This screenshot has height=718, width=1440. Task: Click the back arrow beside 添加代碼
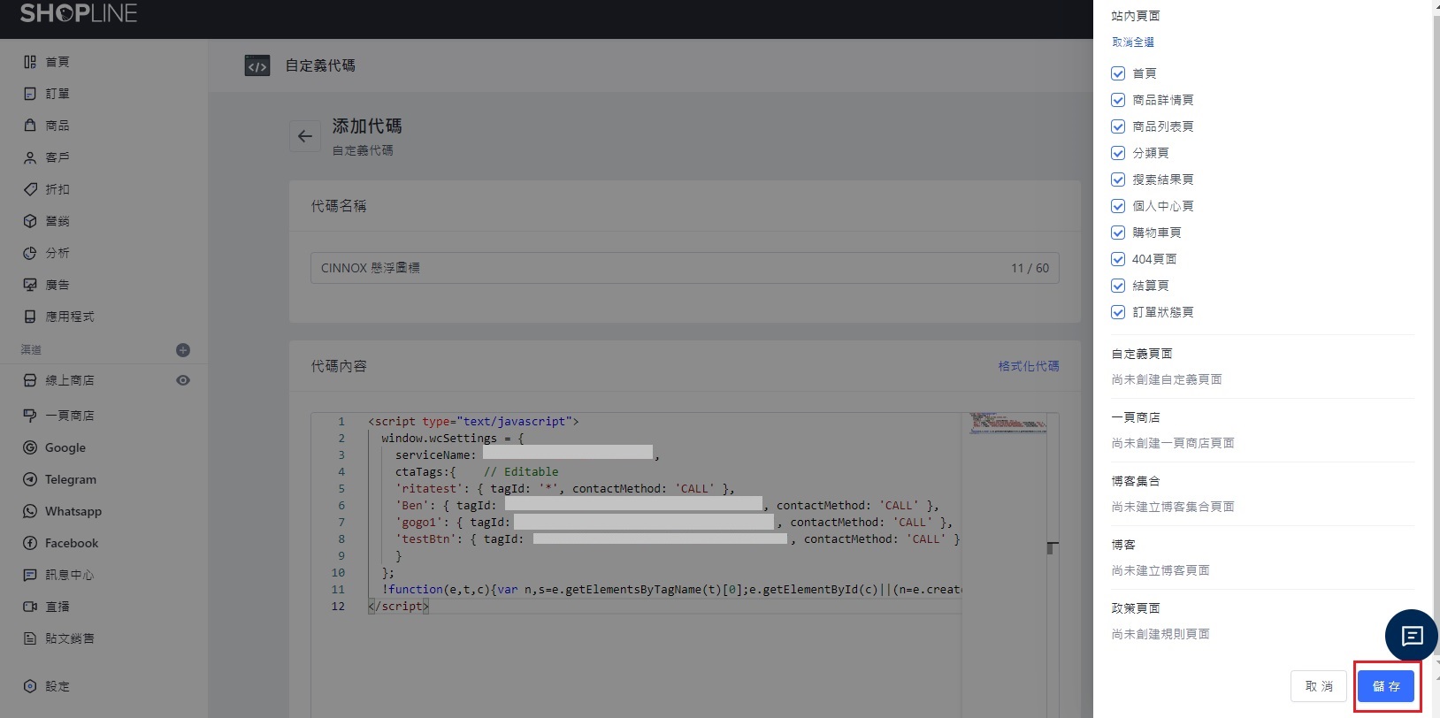click(x=305, y=136)
